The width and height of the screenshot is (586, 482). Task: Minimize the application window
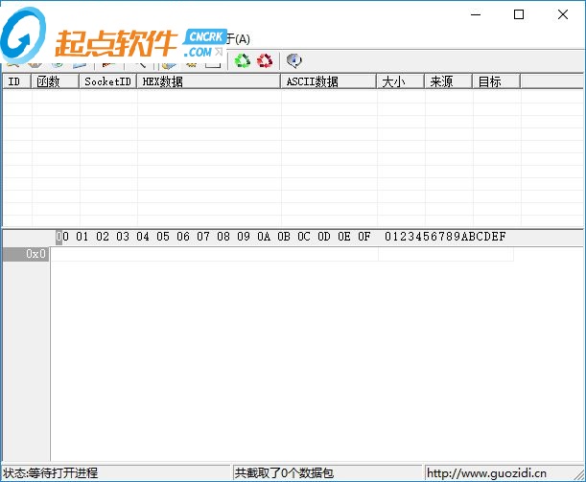(x=476, y=14)
